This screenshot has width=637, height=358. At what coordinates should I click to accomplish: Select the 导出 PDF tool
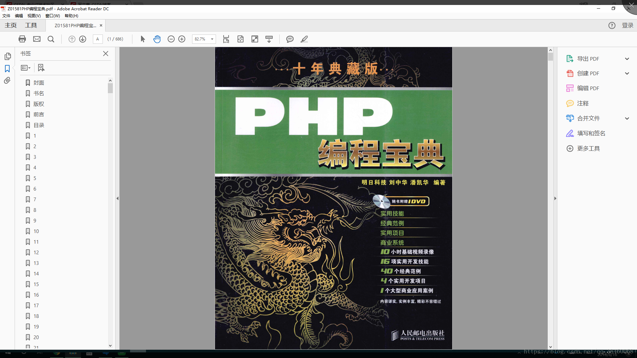[588, 59]
